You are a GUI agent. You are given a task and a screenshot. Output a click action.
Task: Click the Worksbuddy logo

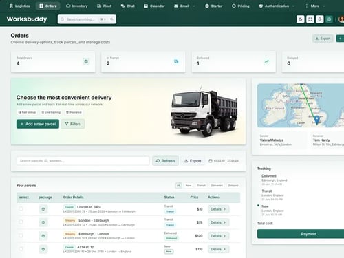27,19
